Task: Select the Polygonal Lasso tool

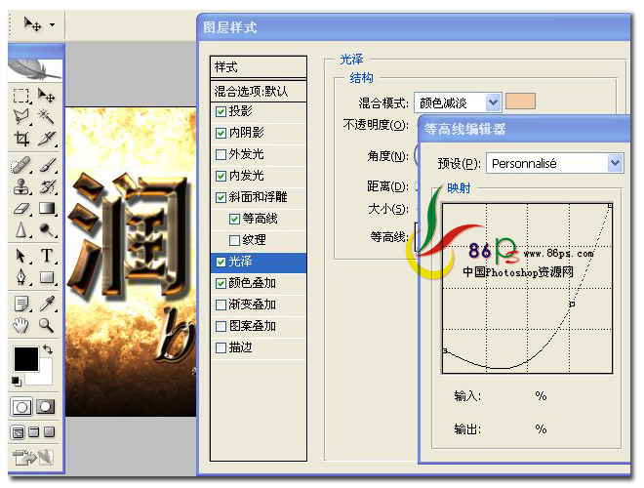Action: 20,117
